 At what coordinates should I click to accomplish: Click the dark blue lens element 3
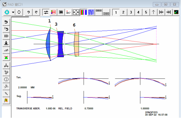pos(60,44)
